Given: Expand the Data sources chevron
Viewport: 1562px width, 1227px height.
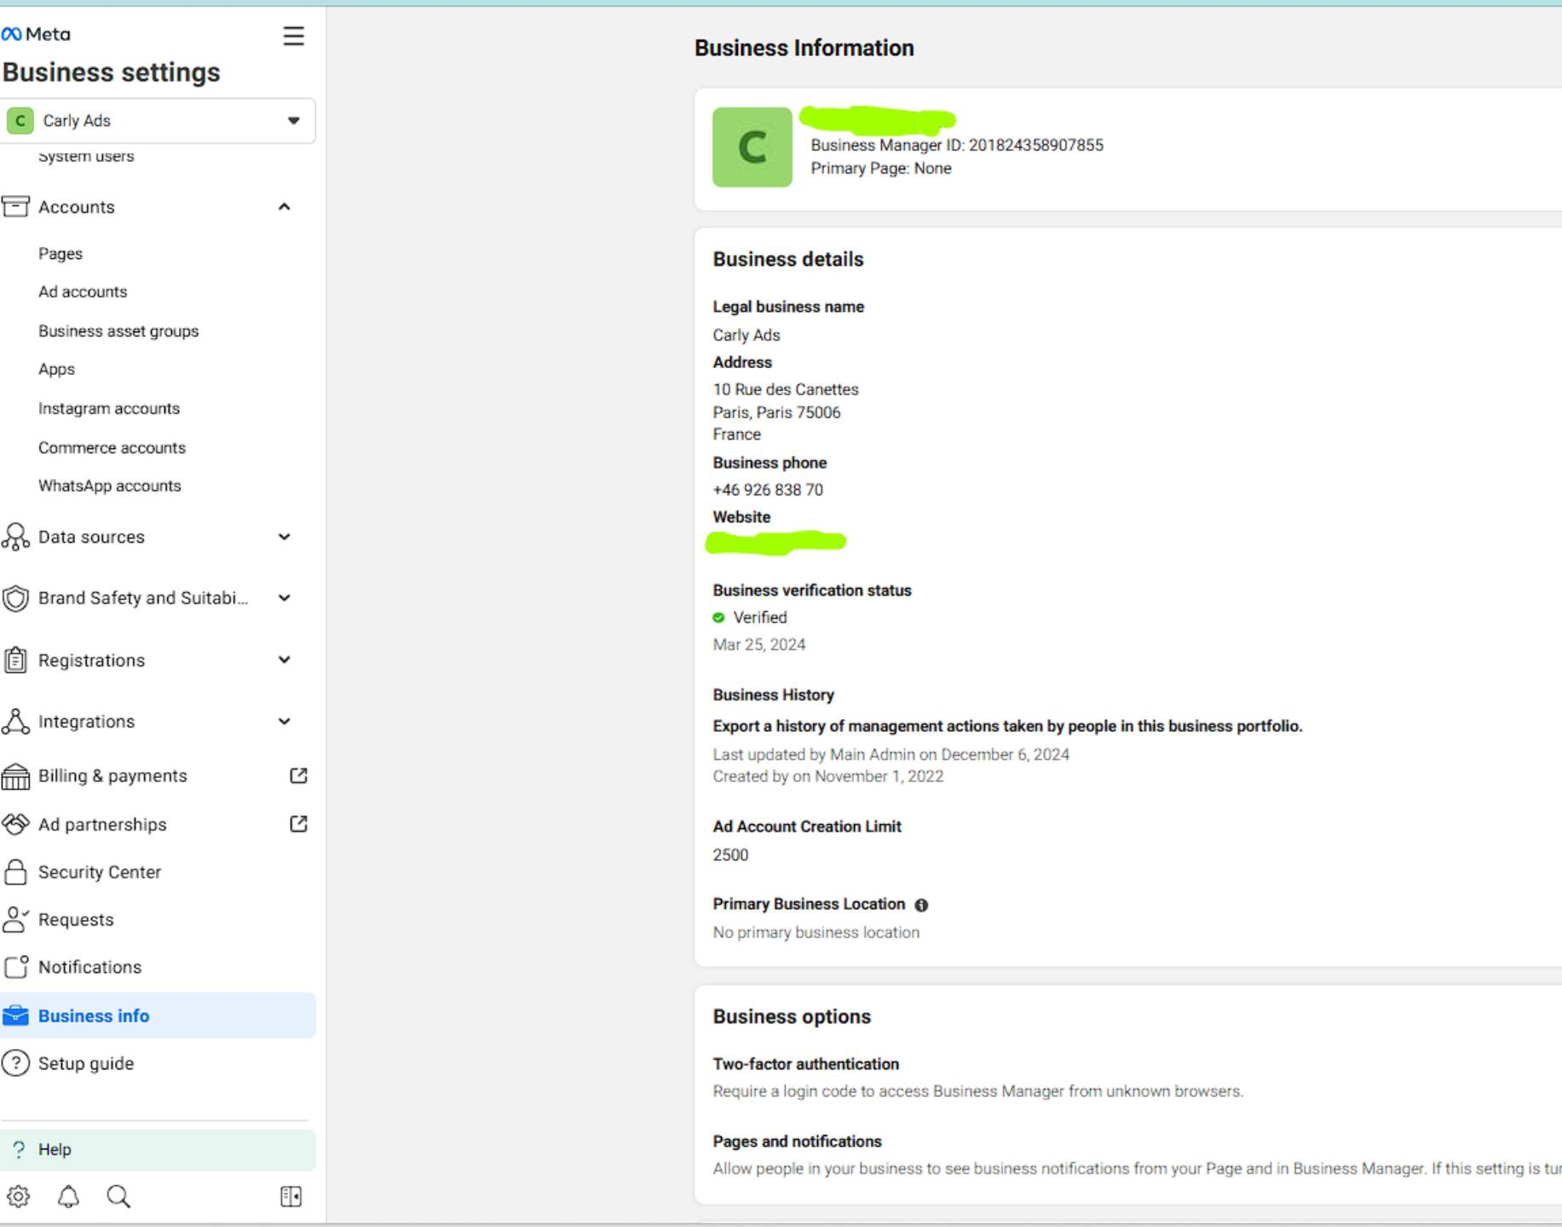Looking at the screenshot, I should coord(285,537).
